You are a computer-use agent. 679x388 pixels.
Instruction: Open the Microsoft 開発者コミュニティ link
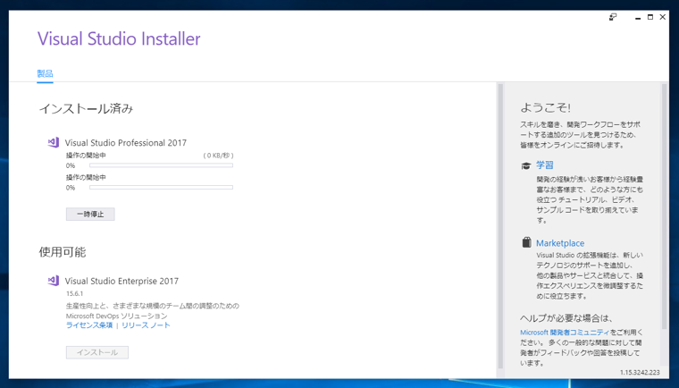565,333
